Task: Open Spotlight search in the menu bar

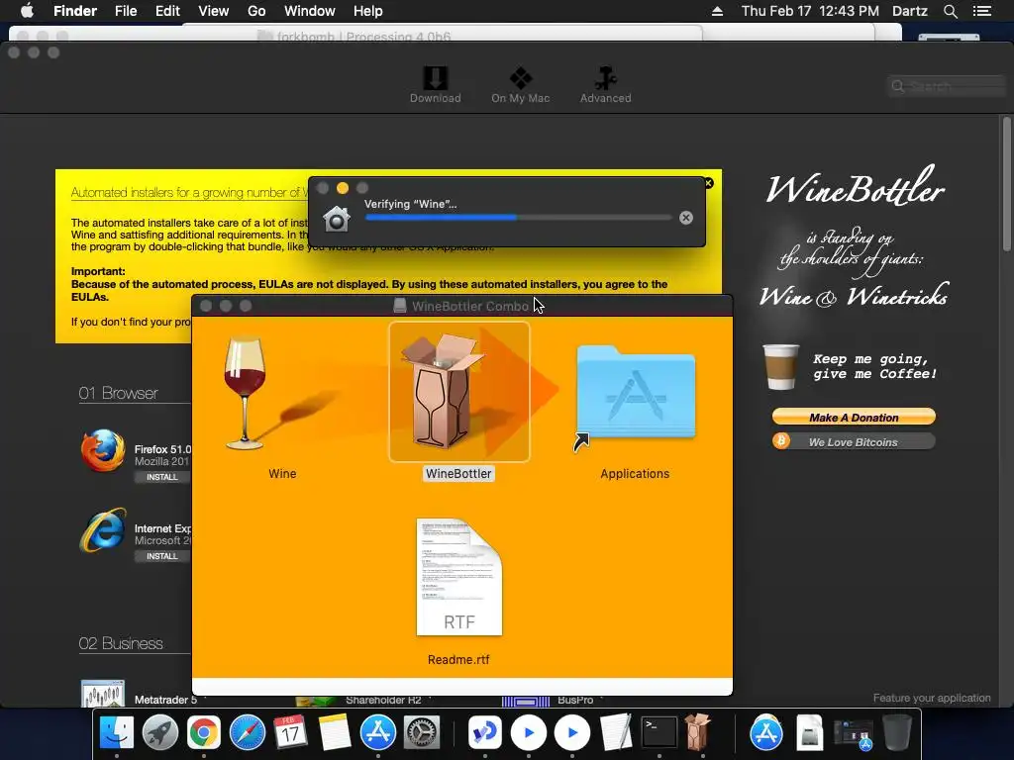Action: 950,11
